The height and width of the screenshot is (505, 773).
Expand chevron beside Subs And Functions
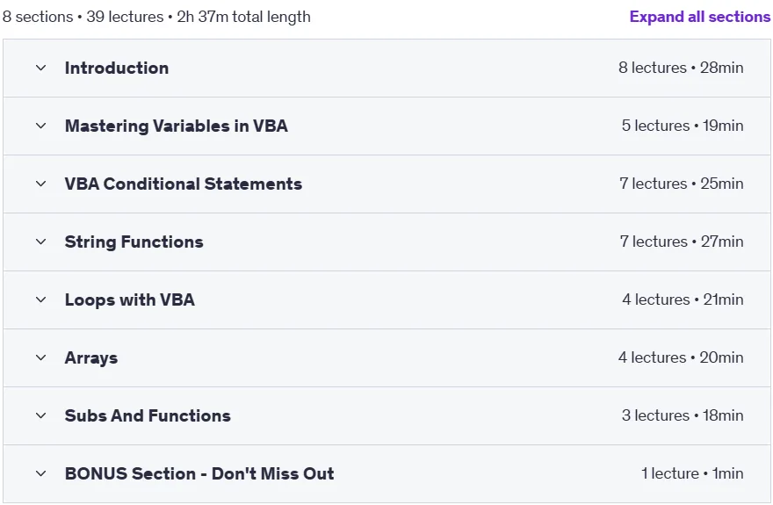pyautogui.click(x=41, y=415)
